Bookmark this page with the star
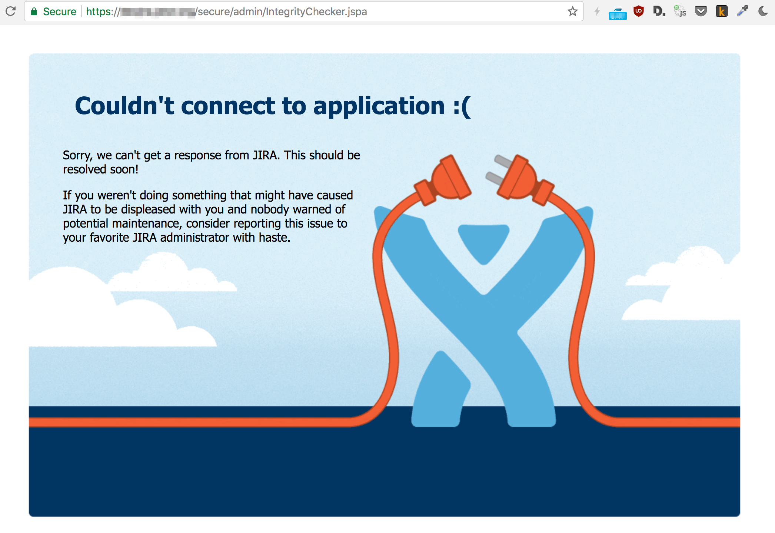Image resolution: width=775 pixels, height=533 pixels. coord(572,11)
